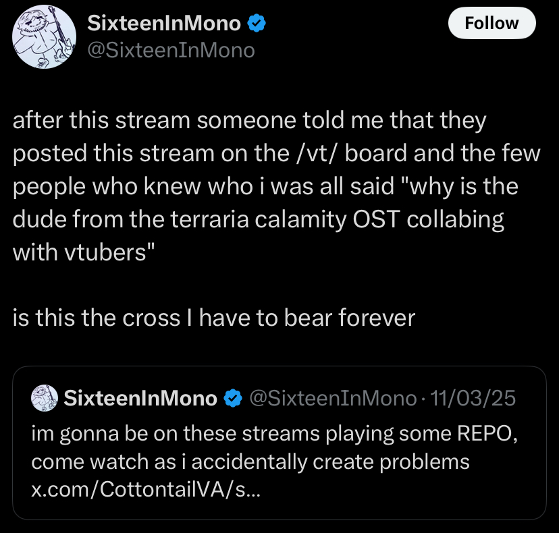Open SixteenInMono's large profile avatar

coord(44,37)
